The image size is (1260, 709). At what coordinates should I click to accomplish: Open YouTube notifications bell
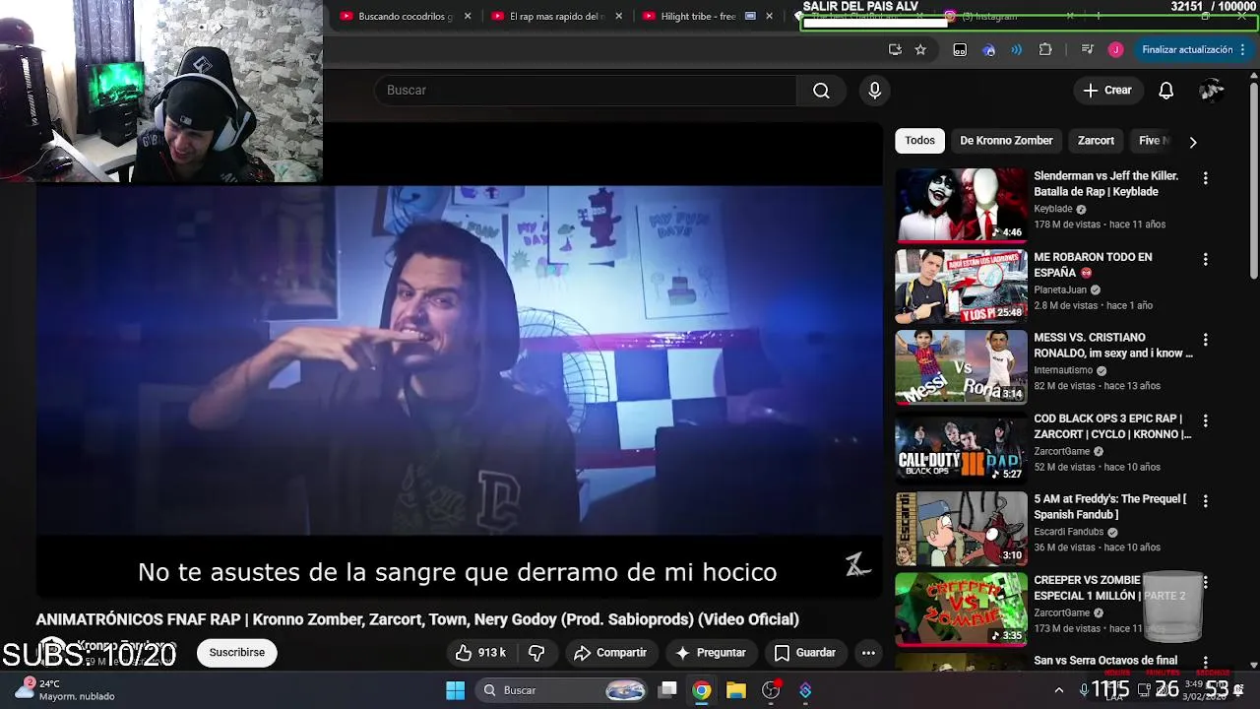coord(1165,91)
